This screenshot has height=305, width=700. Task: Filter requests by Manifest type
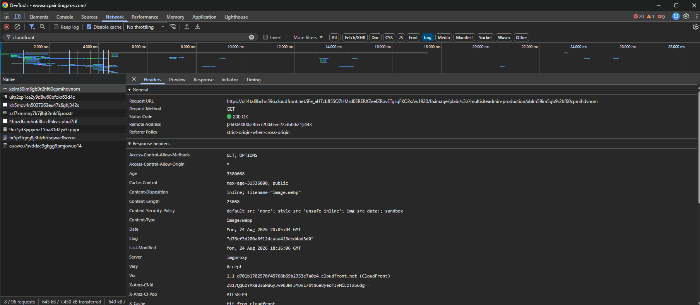464,38
